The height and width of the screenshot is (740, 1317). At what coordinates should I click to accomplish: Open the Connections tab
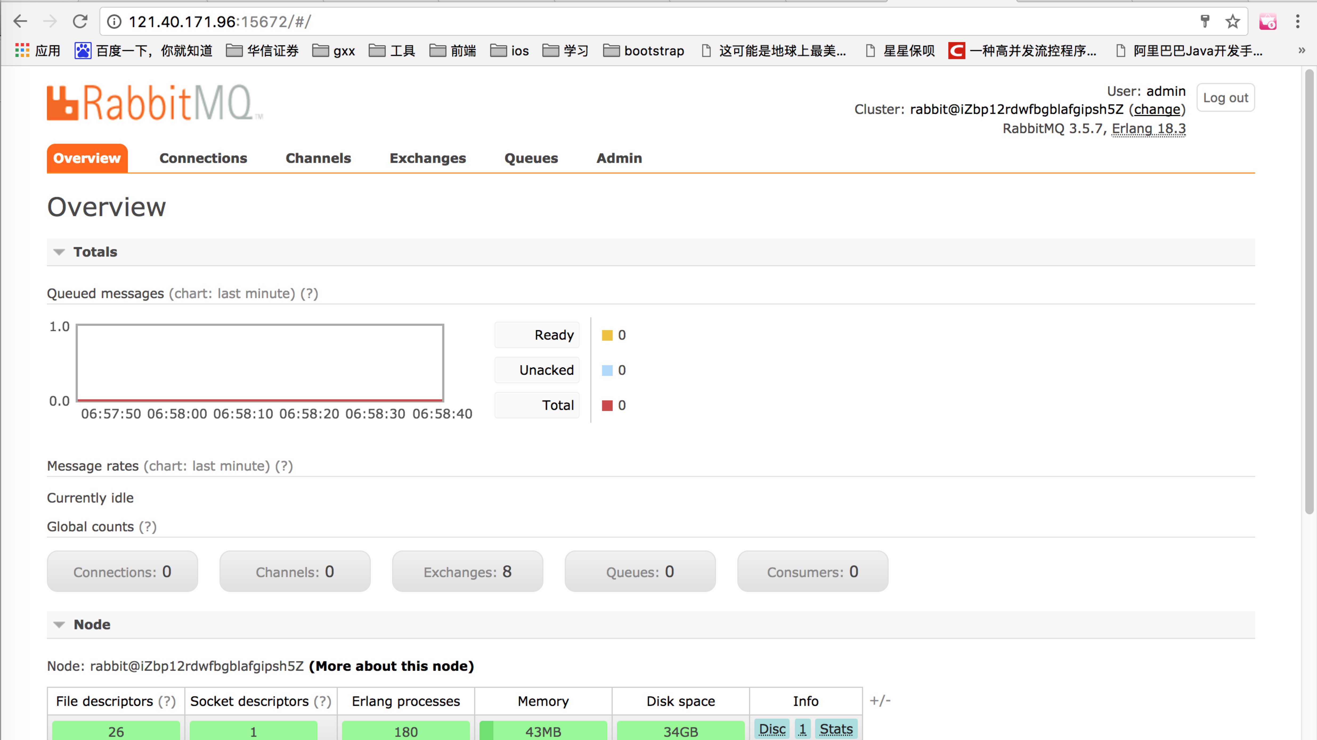click(x=203, y=158)
